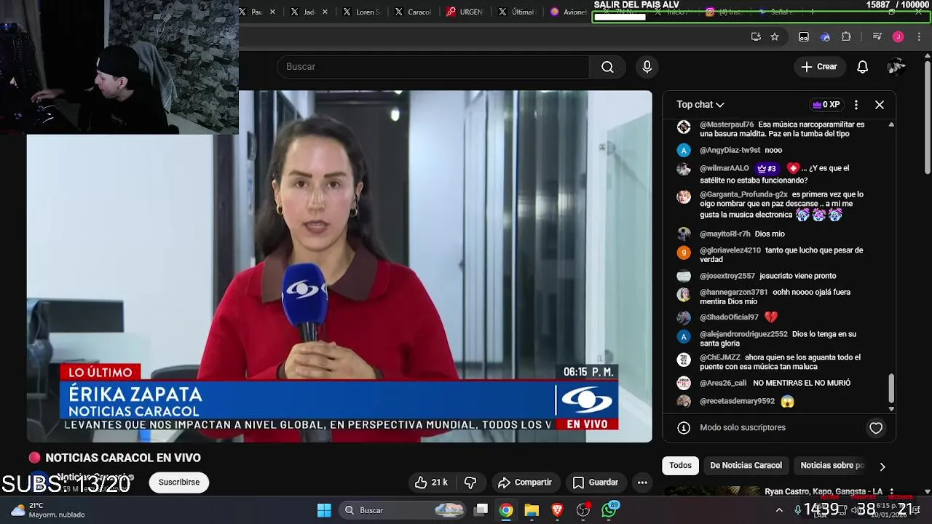Click Windows taskbar Buscar search box
The height and width of the screenshot is (524, 932).
pos(402,510)
